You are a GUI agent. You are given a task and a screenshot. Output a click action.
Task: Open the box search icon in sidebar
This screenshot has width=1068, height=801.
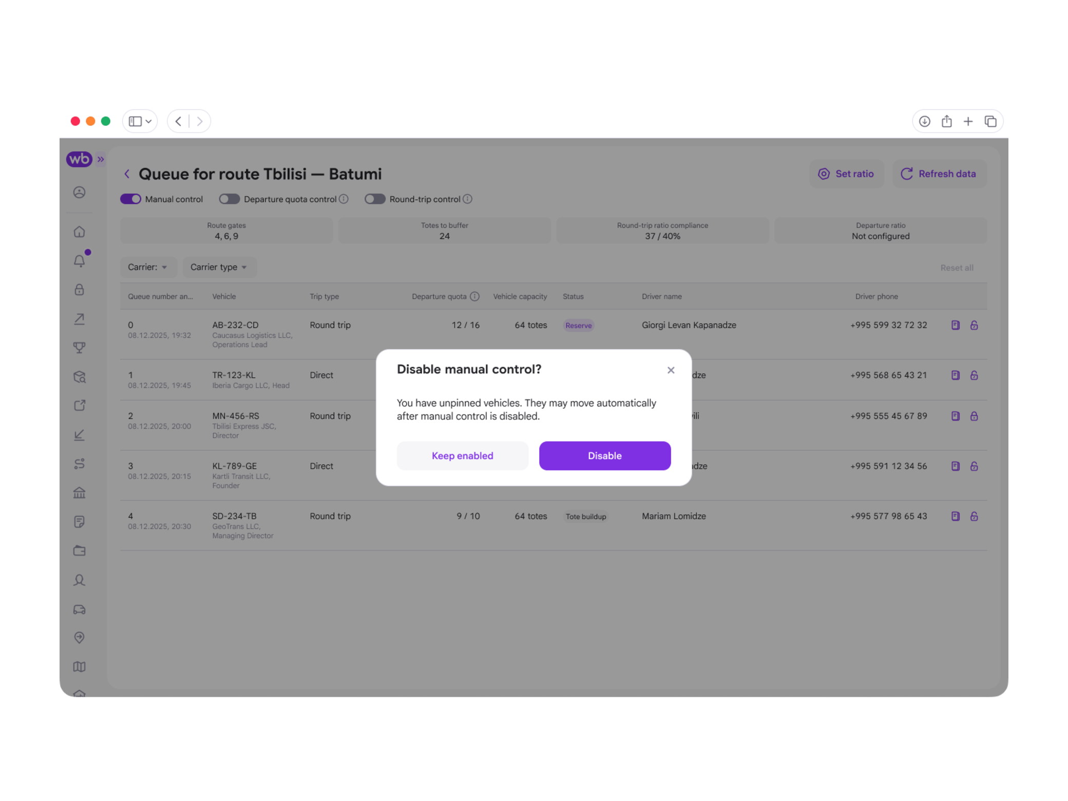click(x=79, y=377)
